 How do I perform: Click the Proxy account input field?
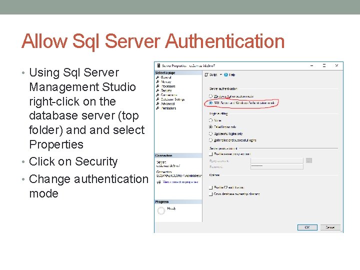tap(276, 160)
